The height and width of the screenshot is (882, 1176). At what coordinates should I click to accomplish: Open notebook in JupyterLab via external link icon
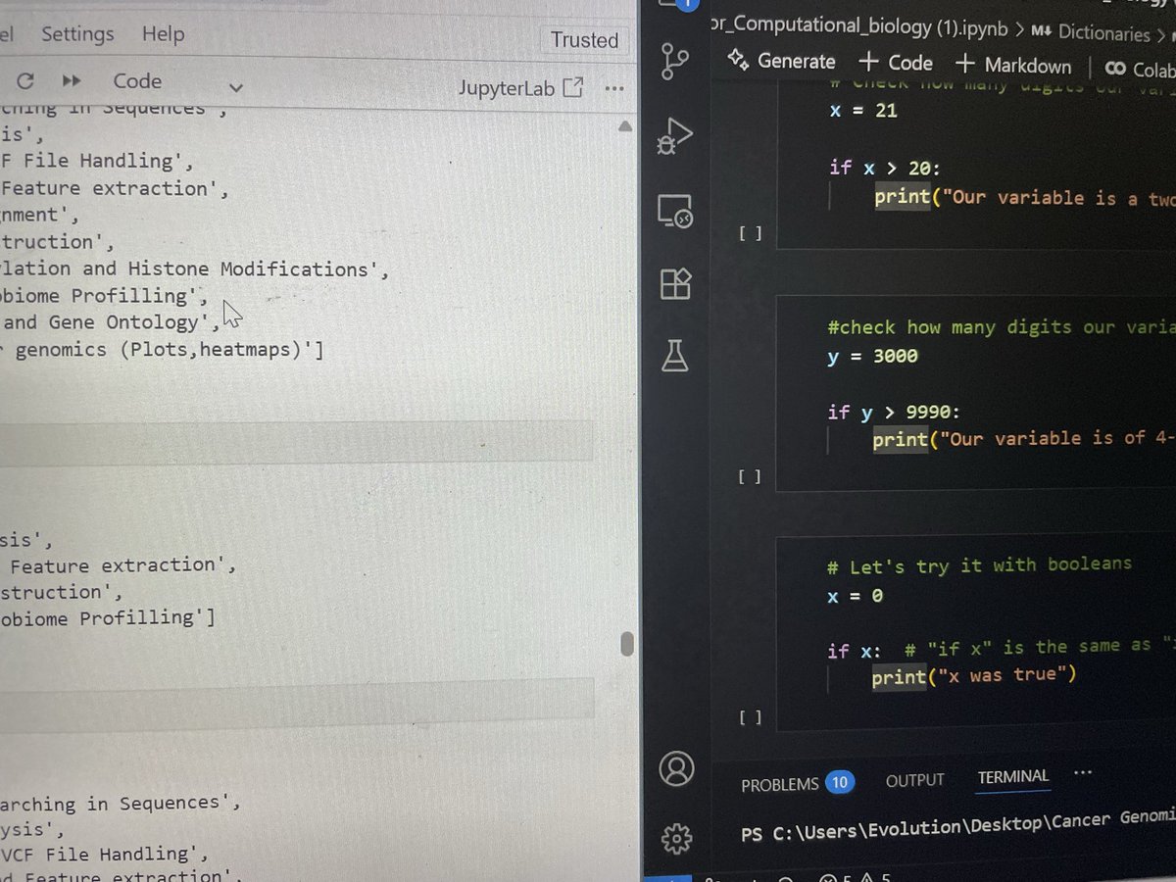click(x=571, y=87)
